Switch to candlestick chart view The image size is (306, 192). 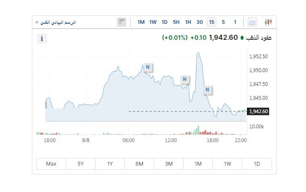[x=268, y=22]
